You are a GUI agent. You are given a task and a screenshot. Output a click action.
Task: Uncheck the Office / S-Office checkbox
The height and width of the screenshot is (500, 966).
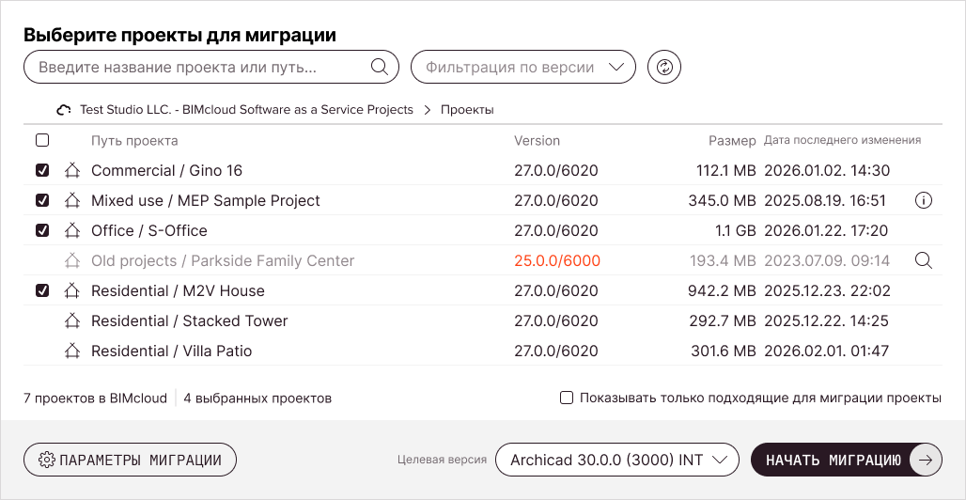point(42,230)
